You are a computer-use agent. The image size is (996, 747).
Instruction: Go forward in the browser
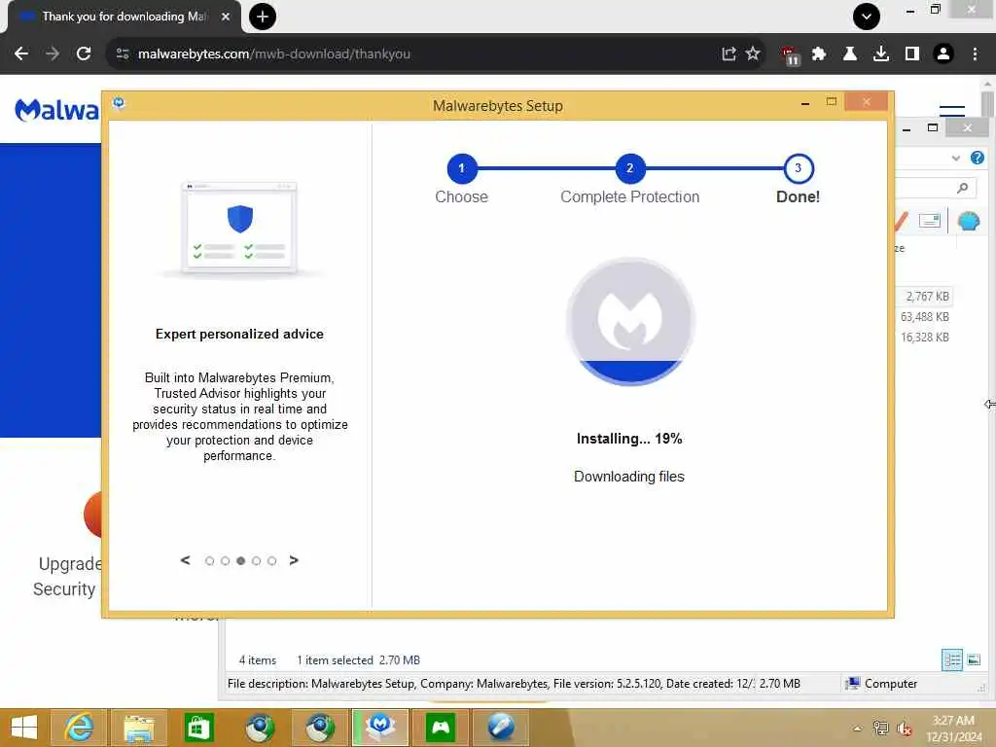pyautogui.click(x=53, y=54)
